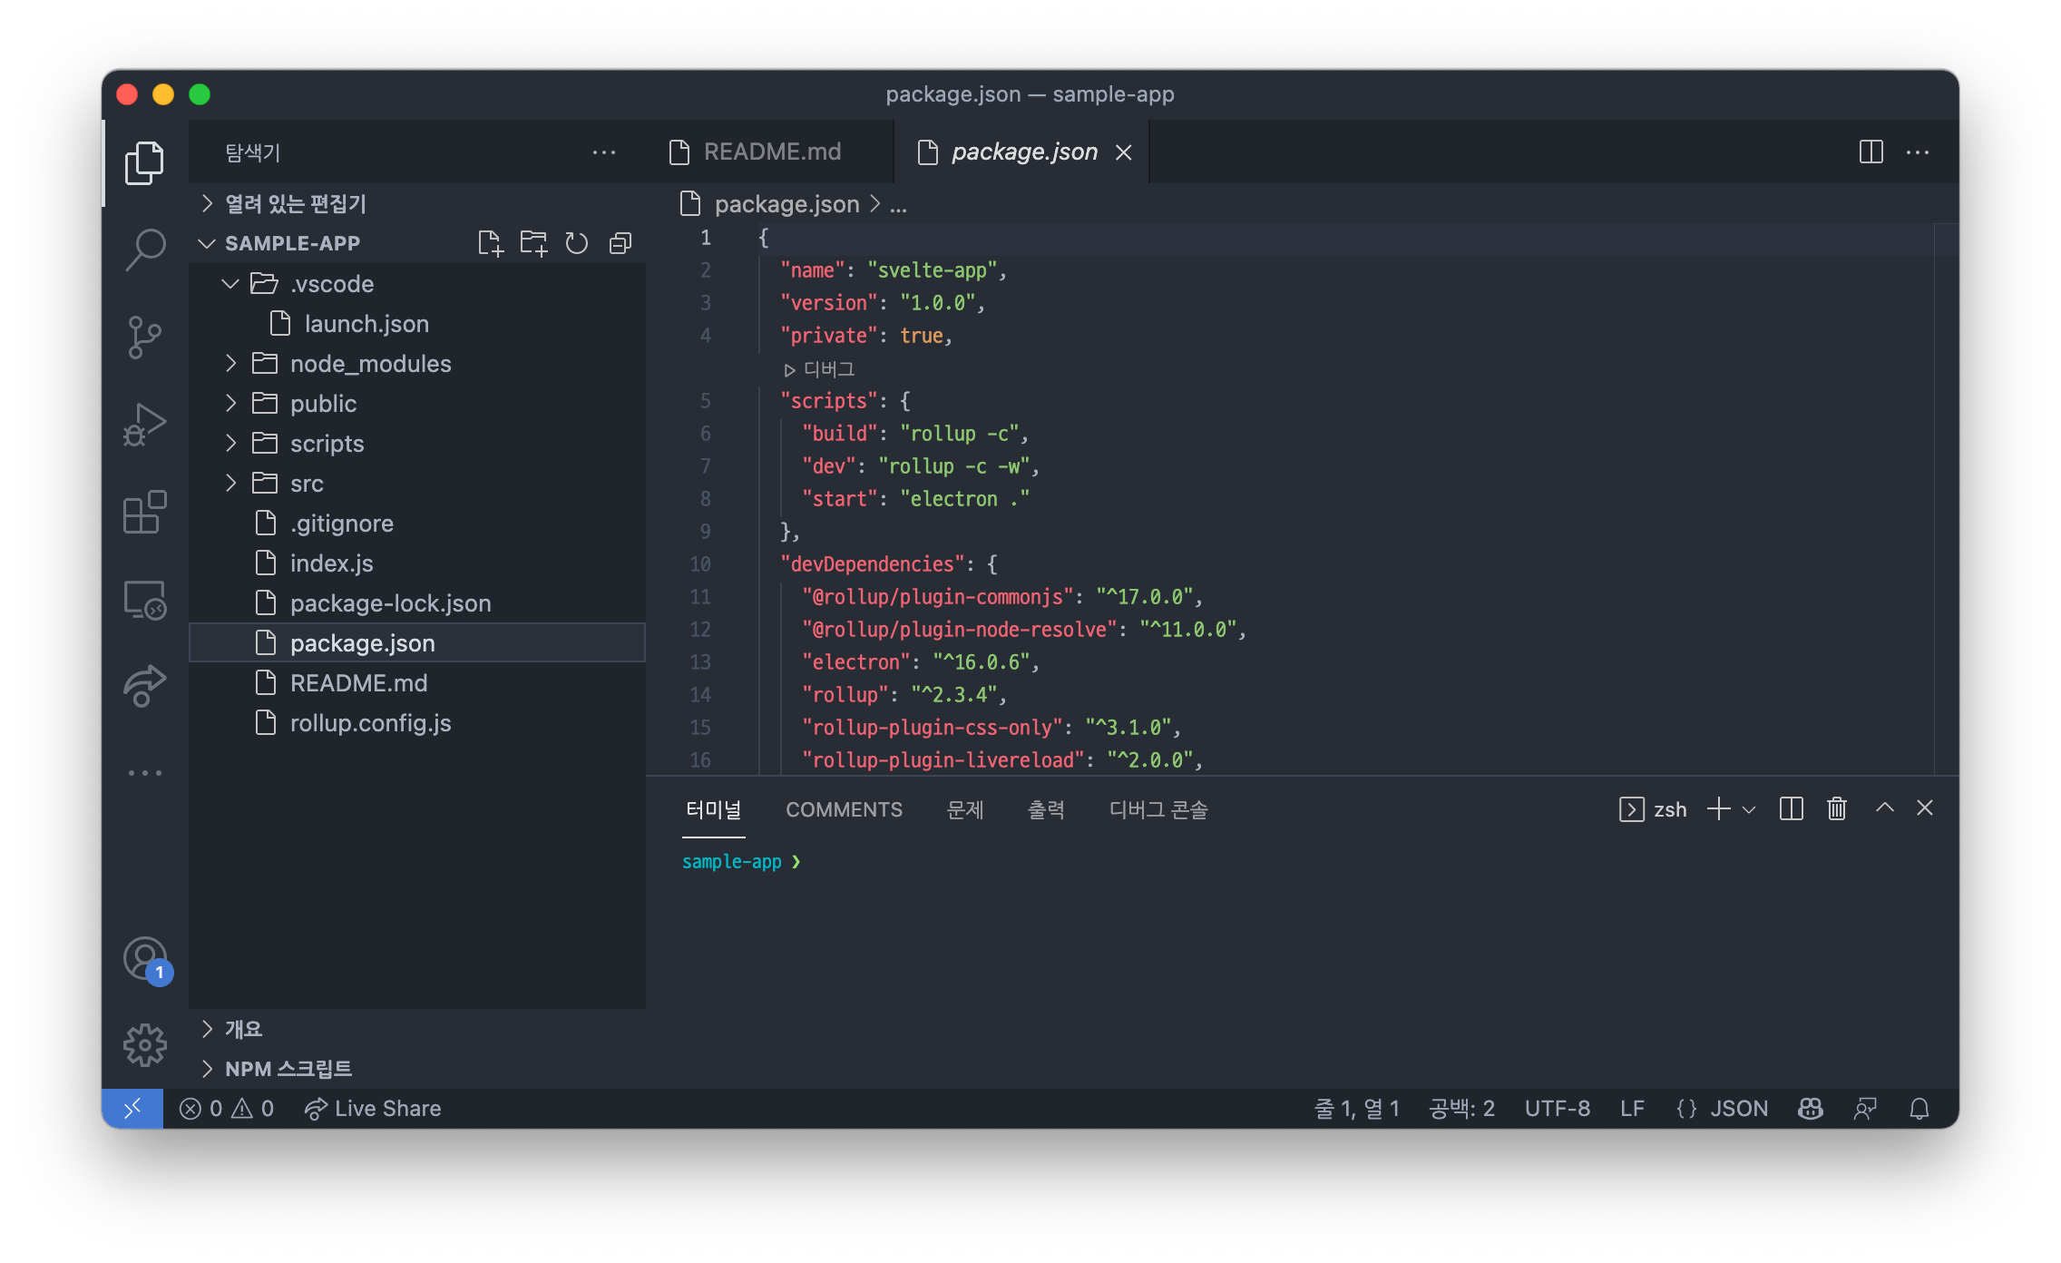Open the new terminal profile dropdown arrow
This screenshot has height=1263, width=2061.
[x=1749, y=809]
